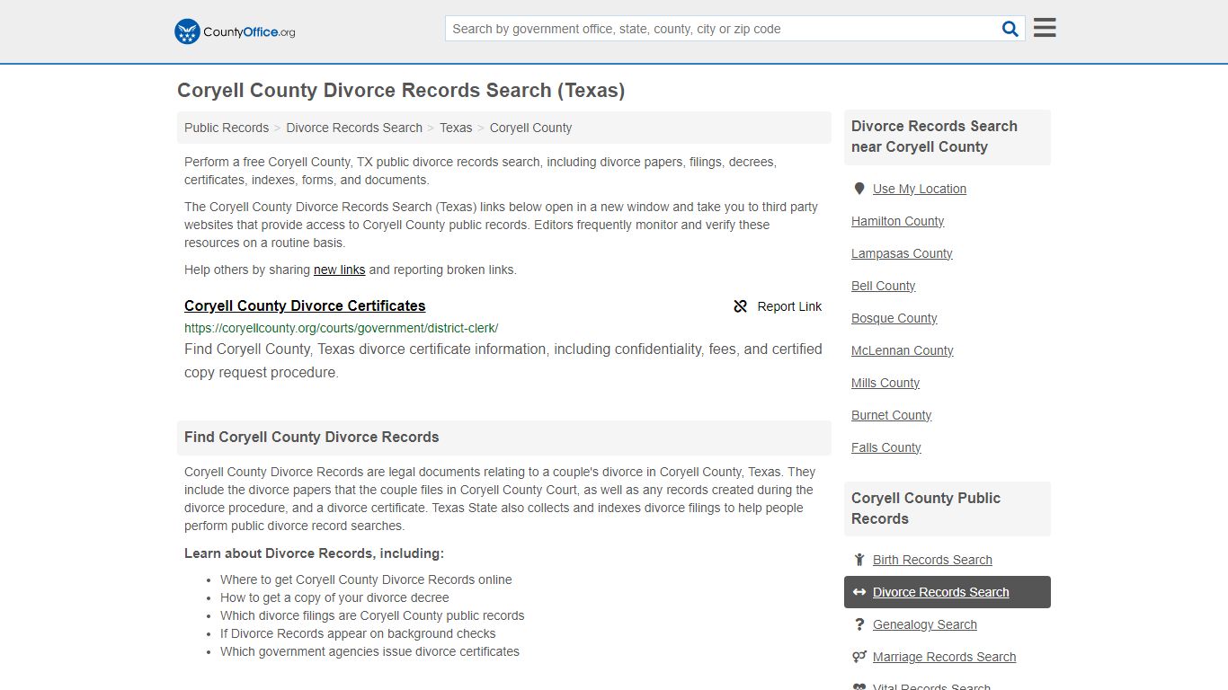Select Use My Location link
The height and width of the screenshot is (690, 1228).
(920, 189)
